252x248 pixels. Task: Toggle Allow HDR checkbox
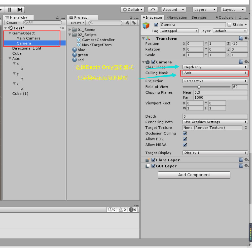pyautogui.click(x=185, y=139)
